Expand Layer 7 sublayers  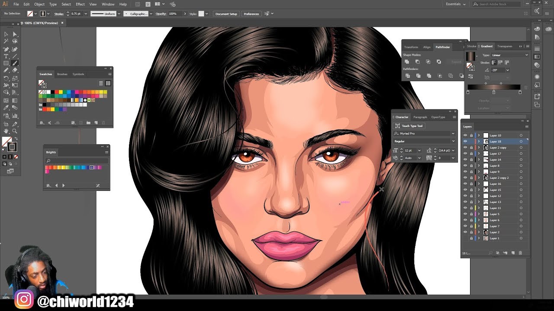click(x=479, y=226)
